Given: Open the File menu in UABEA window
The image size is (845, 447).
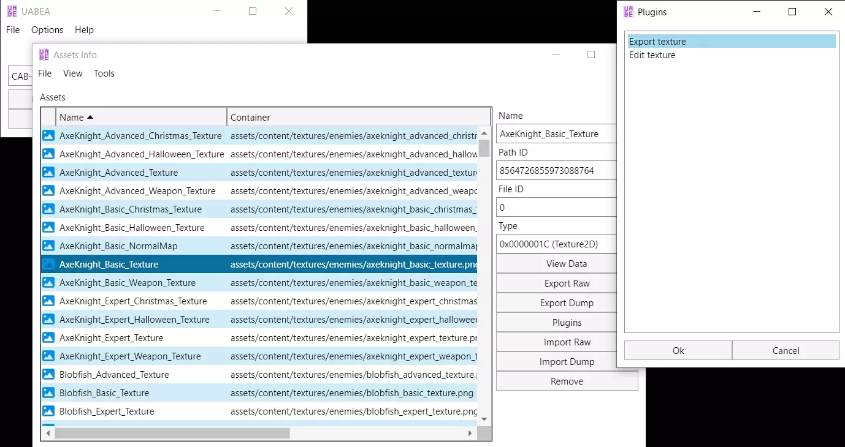Looking at the screenshot, I should (x=13, y=30).
